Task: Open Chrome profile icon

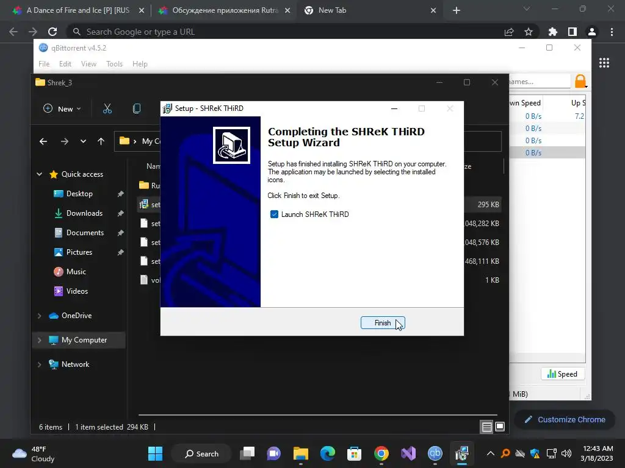Action: click(592, 32)
